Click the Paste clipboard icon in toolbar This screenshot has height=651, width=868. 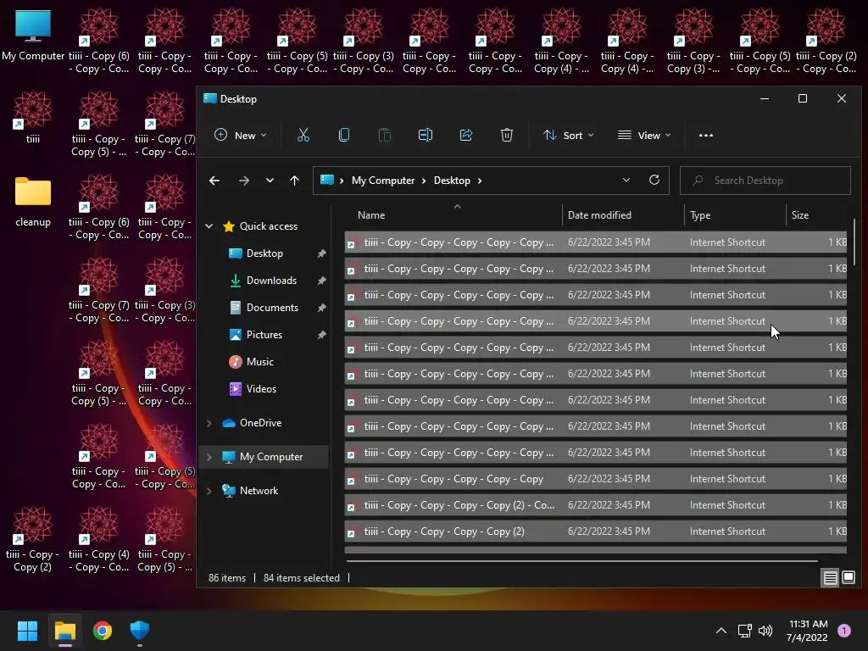(x=385, y=135)
